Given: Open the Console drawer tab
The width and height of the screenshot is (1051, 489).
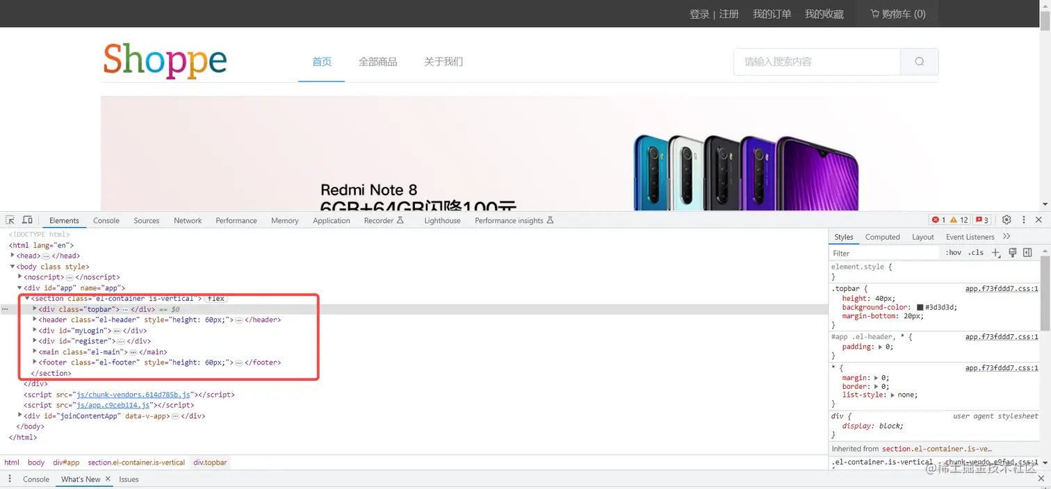Looking at the screenshot, I should (36, 479).
